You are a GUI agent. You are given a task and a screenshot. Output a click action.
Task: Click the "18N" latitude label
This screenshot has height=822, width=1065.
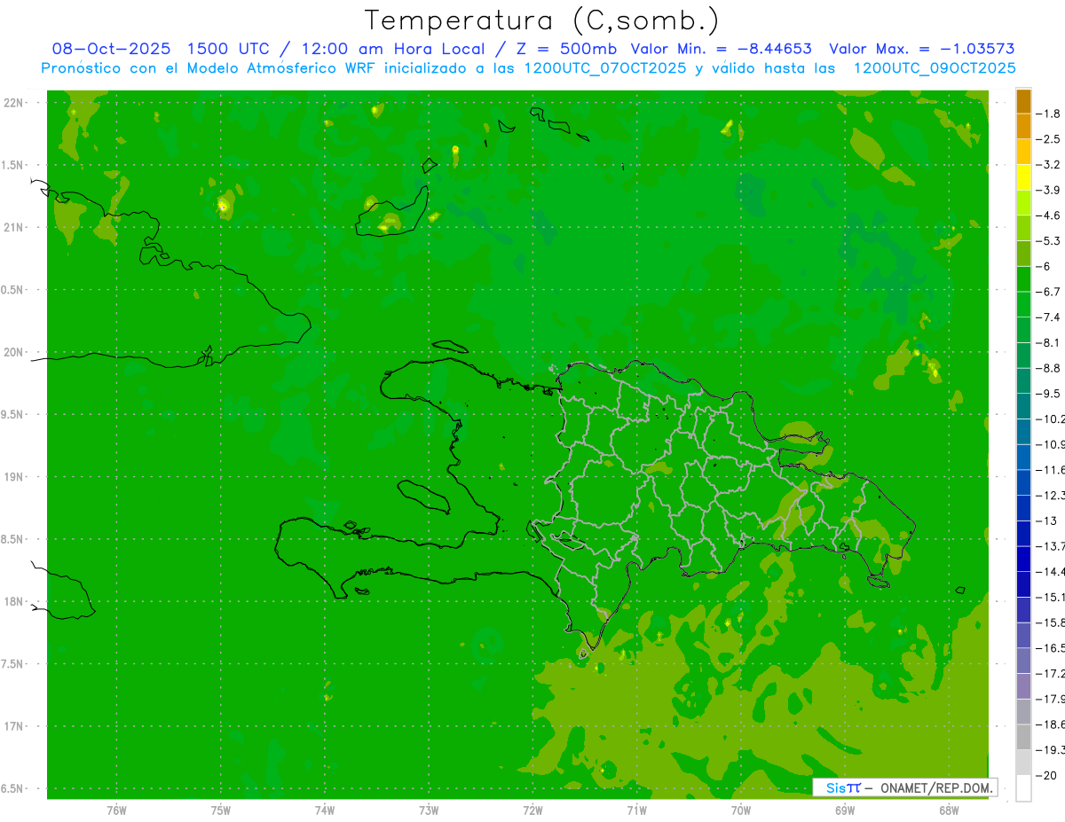click(x=13, y=602)
